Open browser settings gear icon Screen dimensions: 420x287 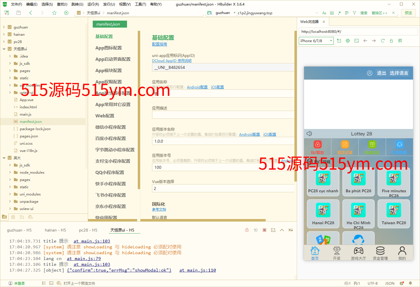(x=348, y=41)
